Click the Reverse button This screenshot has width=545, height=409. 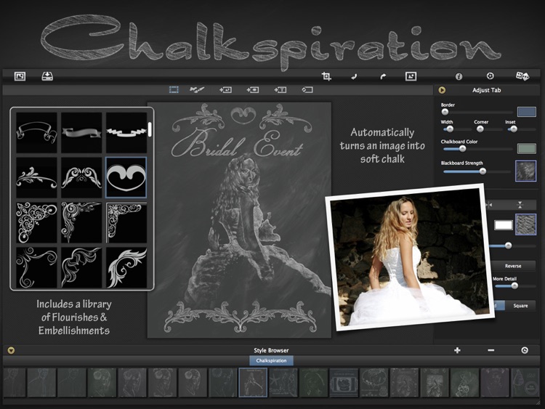click(x=513, y=266)
